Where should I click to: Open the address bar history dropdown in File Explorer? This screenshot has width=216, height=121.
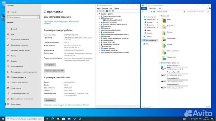click(x=182, y=12)
